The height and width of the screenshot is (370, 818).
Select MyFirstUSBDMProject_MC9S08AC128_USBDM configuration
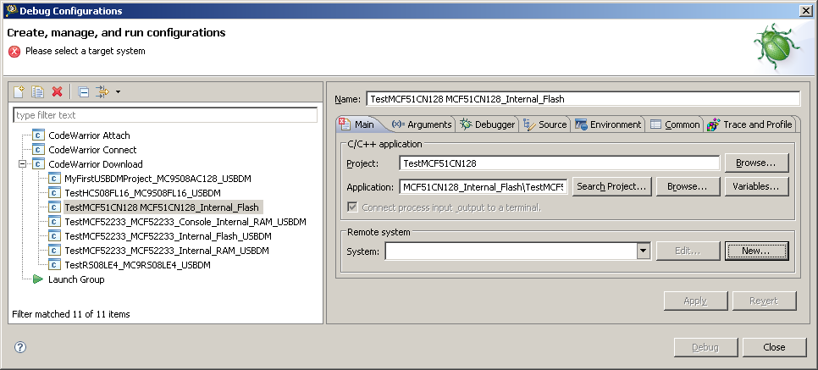click(158, 179)
